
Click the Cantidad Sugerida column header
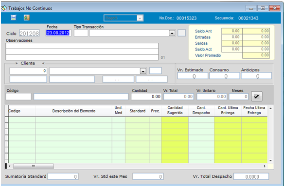[x=175, y=110]
